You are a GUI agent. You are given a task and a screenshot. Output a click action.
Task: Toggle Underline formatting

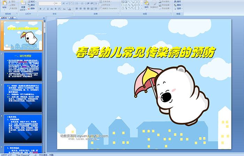click(48, 9)
